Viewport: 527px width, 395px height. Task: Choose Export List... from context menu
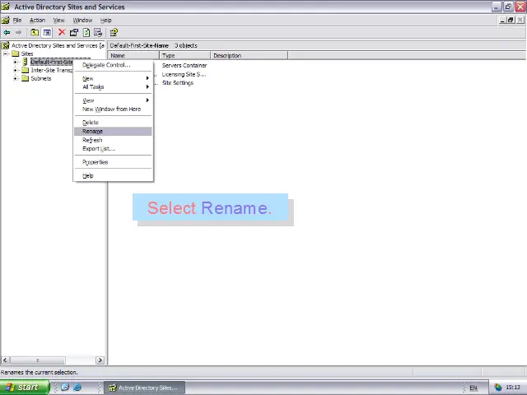point(113,149)
